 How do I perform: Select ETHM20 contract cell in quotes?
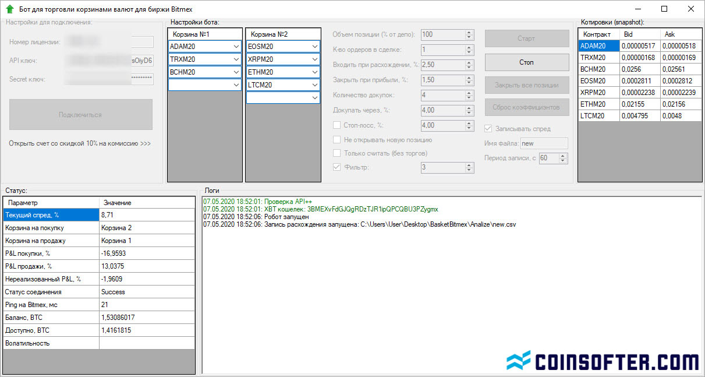599,104
